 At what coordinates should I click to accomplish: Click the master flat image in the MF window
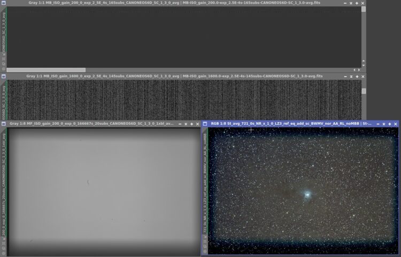104,192
